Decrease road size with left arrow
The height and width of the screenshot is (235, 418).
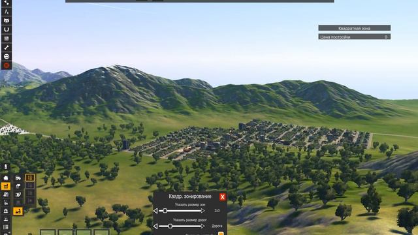tap(155, 227)
